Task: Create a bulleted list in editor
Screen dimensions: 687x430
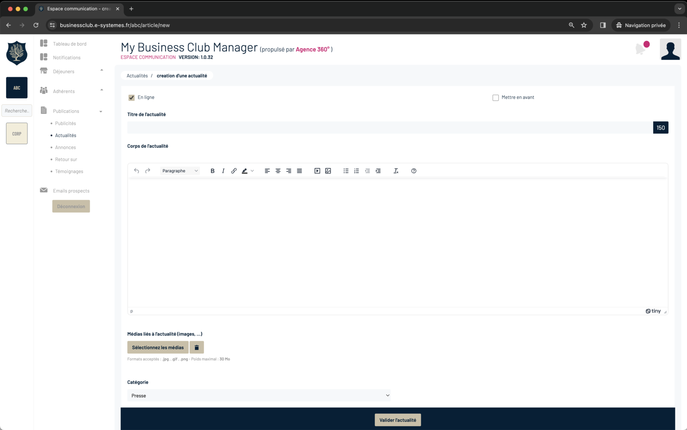Action: coord(346,171)
